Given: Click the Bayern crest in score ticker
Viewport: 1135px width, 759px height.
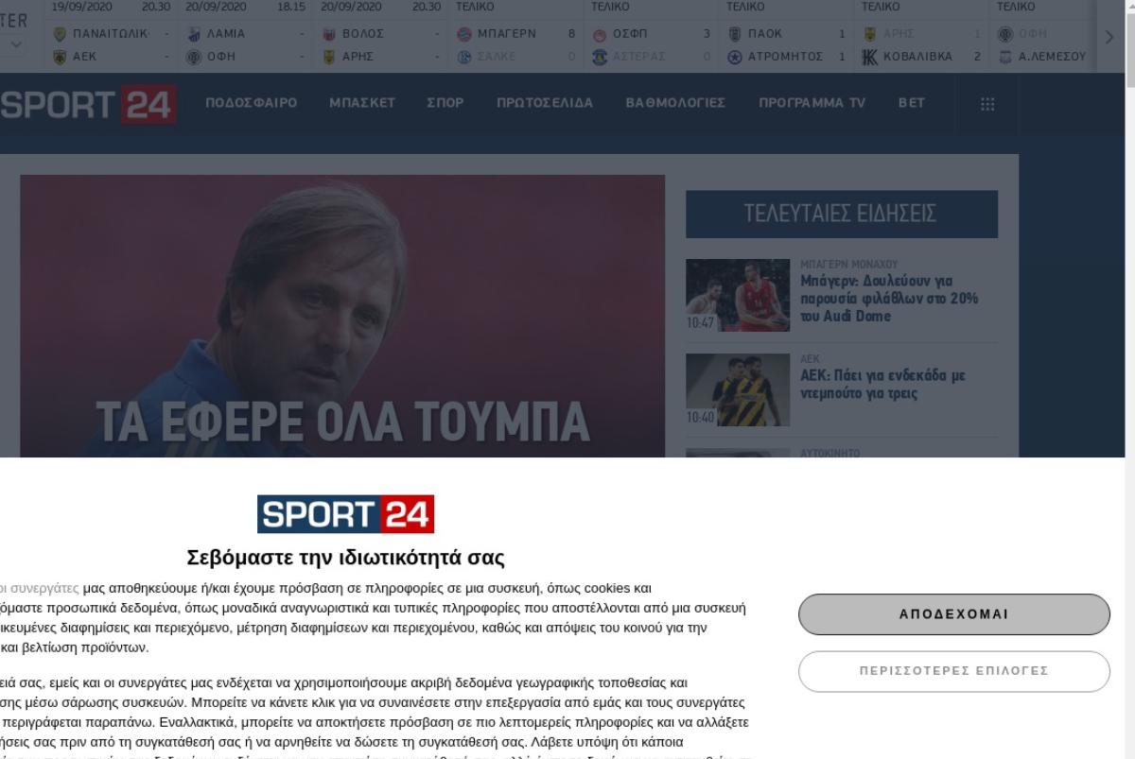Looking at the screenshot, I should (464, 34).
